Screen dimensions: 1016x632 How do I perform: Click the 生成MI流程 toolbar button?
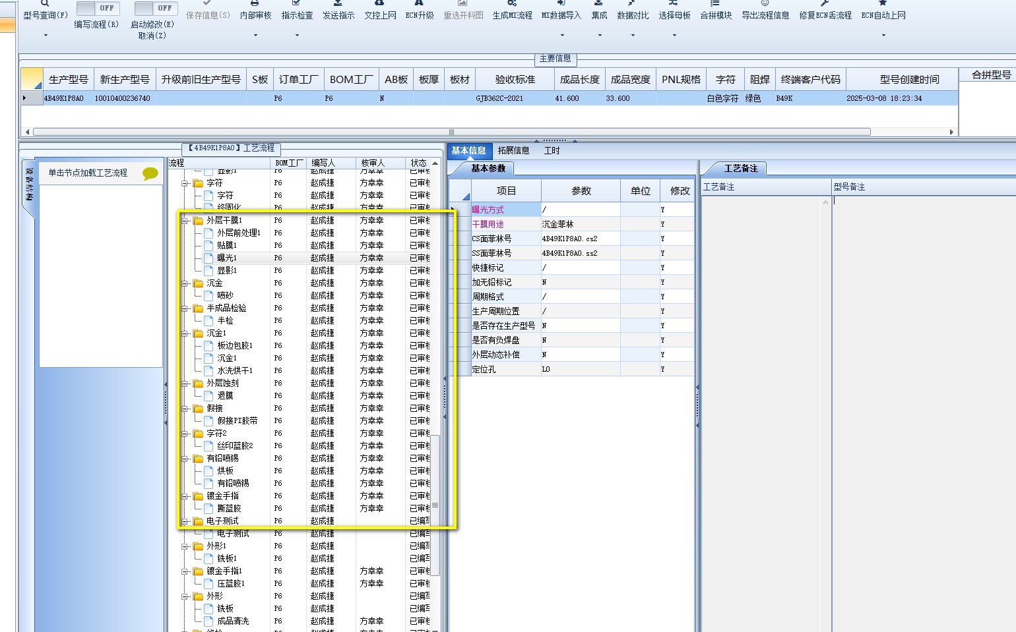pyautogui.click(x=512, y=11)
